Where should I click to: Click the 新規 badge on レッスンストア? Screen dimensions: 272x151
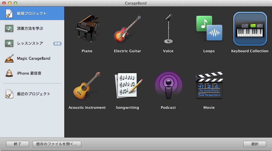(57, 44)
